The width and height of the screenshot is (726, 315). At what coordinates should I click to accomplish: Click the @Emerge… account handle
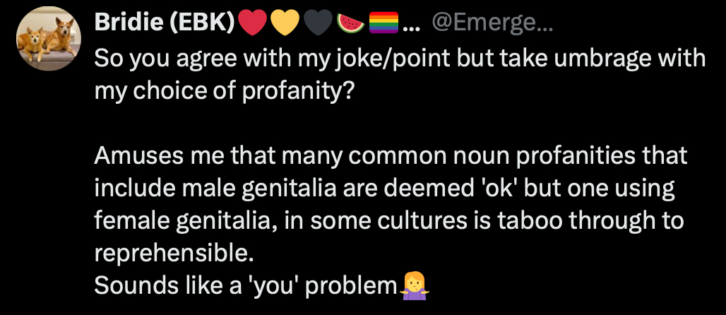coord(492,25)
